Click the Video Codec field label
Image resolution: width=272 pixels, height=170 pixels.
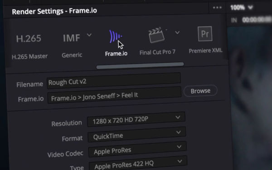(65, 154)
